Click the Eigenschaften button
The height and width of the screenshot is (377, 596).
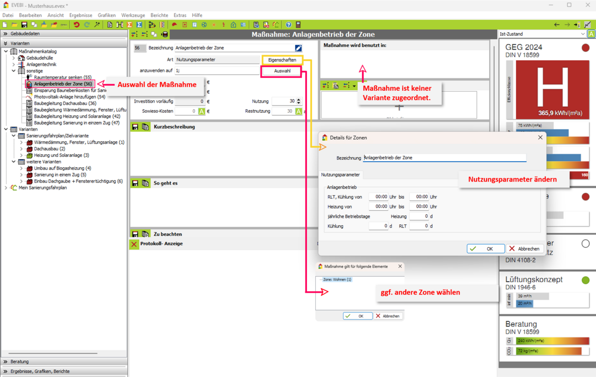(x=282, y=60)
